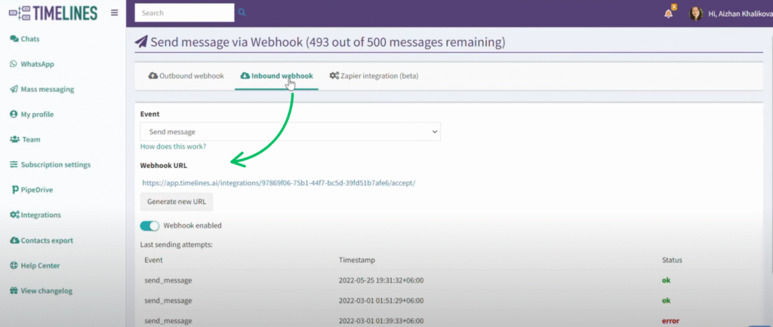The image size is (773, 327).
Task: Click the webhook URL link
Action: 279,183
